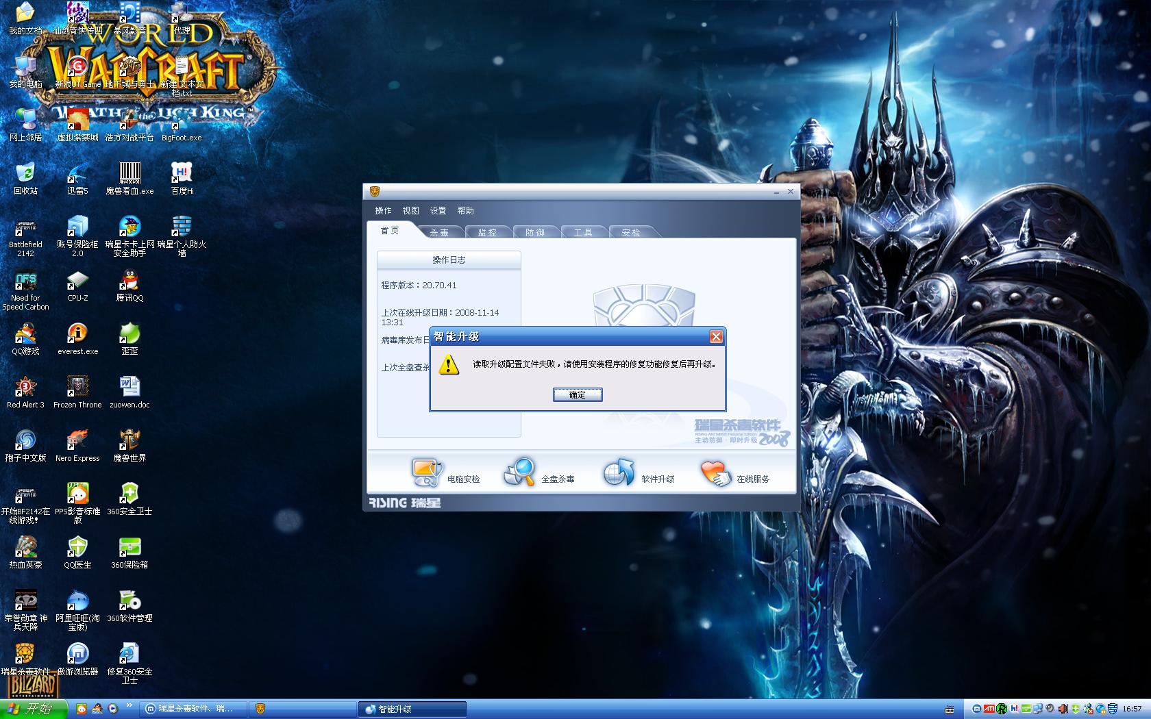Select the 回收站 recycle bin
The image size is (1151, 719).
(25, 179)
